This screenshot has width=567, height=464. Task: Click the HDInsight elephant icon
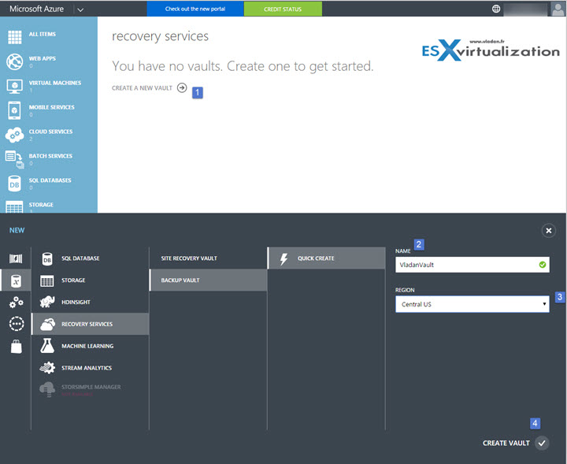(x=47, y=302)
